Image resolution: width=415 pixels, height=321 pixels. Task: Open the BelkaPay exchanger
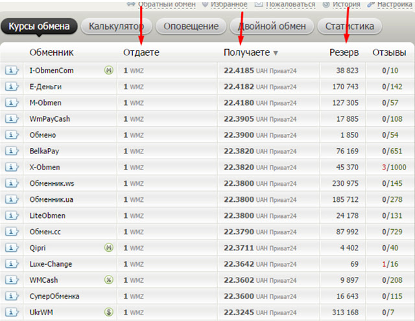(x=44, y=151)
